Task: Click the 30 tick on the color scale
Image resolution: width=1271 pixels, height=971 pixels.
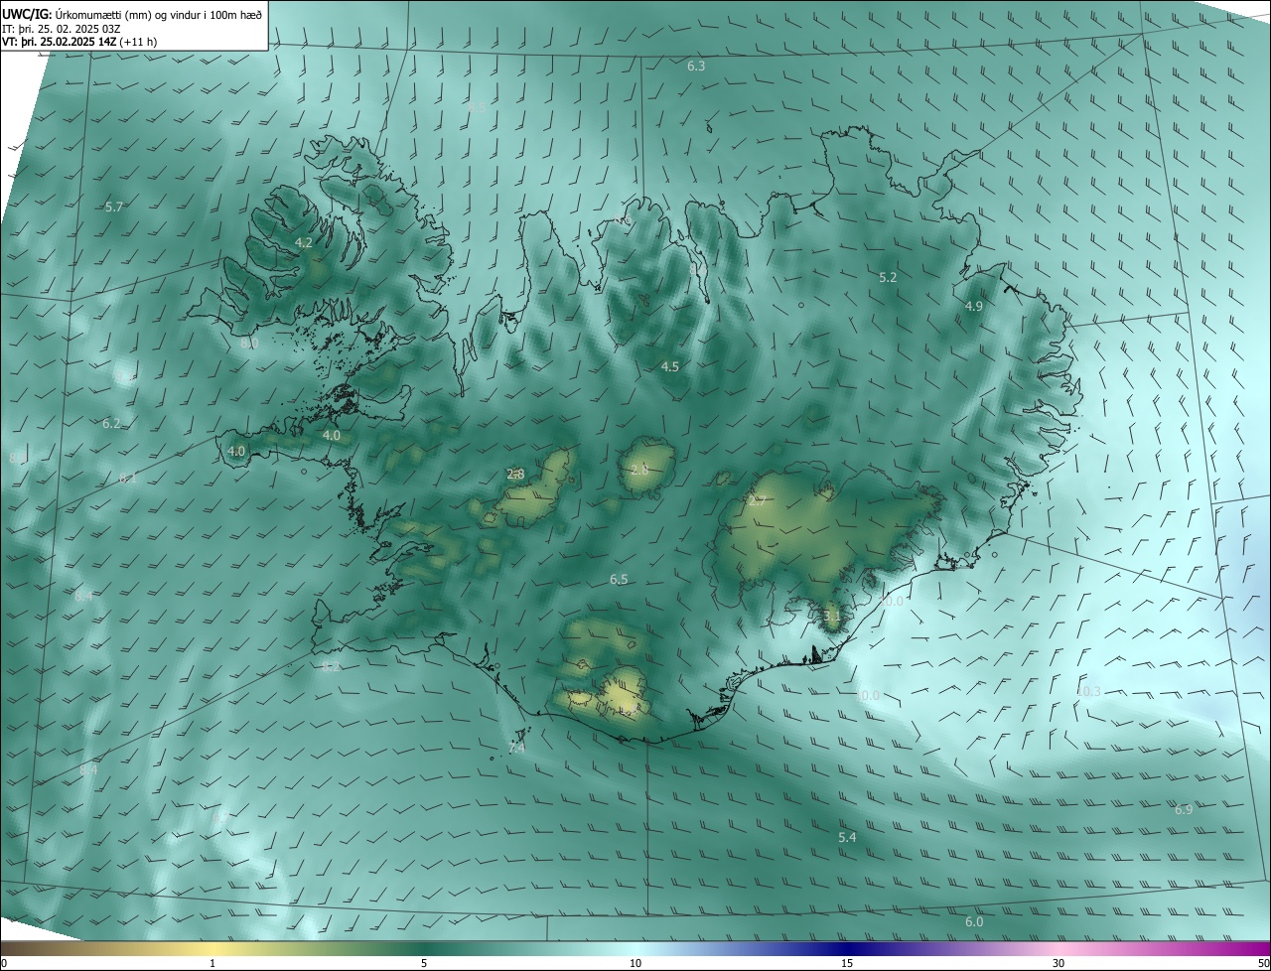Action: click(x=1059, y=964)
